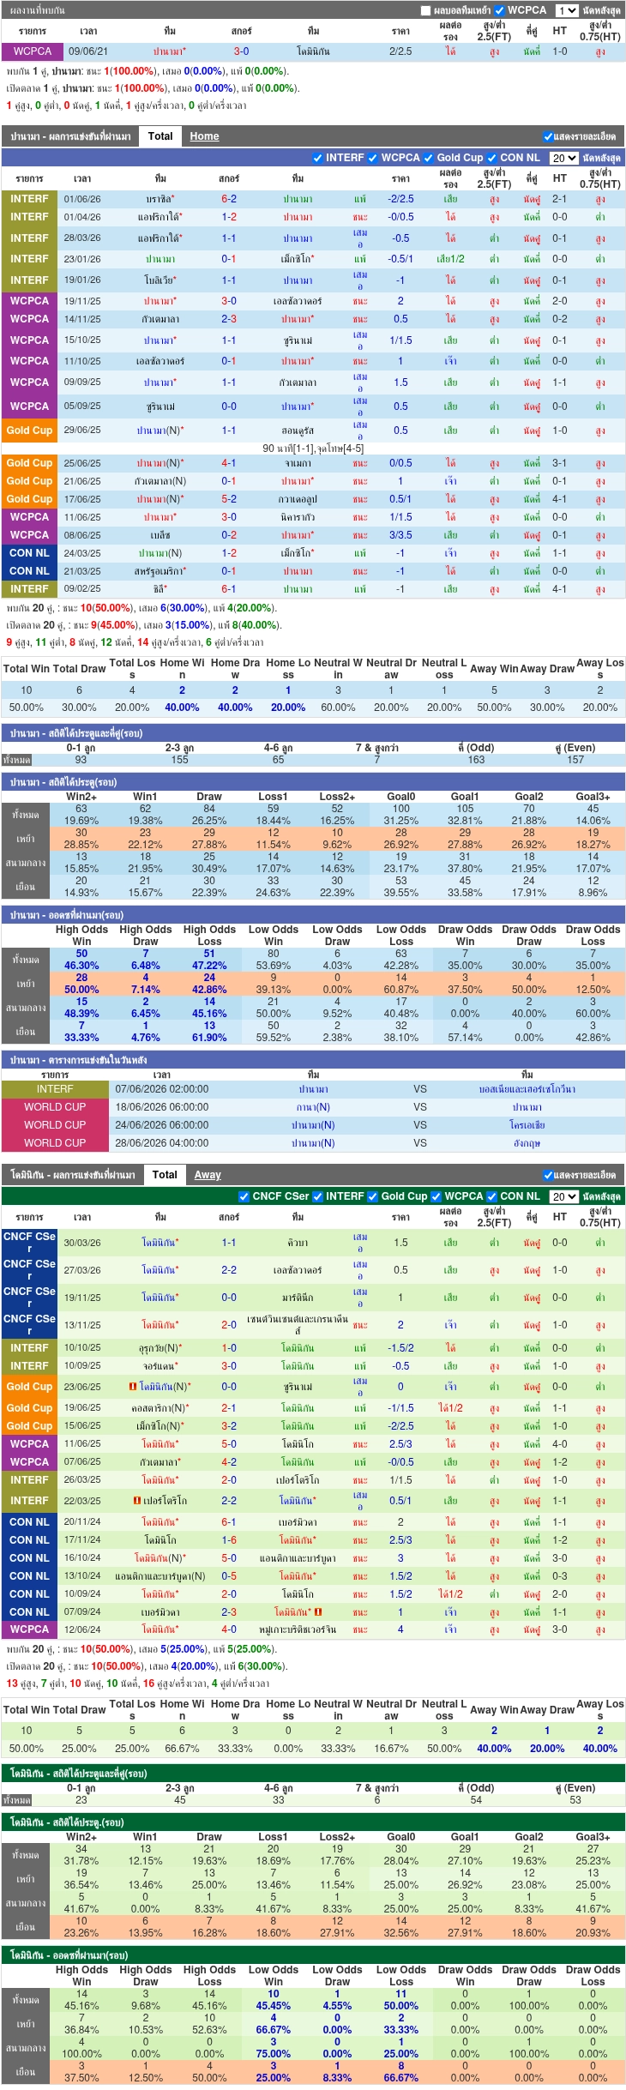Click สหรัฐอเมริกา team link on 21/03/25 row
Screen dimensions: 626x2090
(160, 571)
